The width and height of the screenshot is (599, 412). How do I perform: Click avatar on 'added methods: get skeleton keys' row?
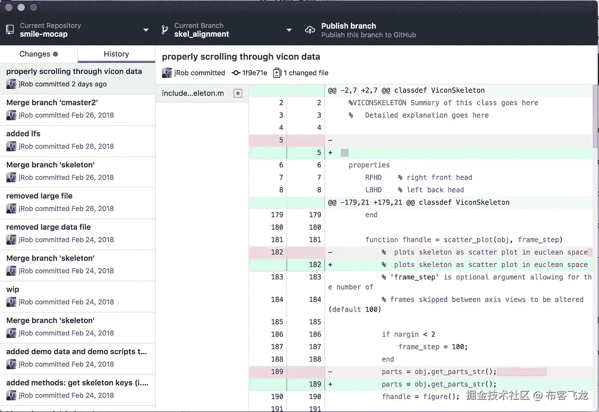(x=11, y=395)
